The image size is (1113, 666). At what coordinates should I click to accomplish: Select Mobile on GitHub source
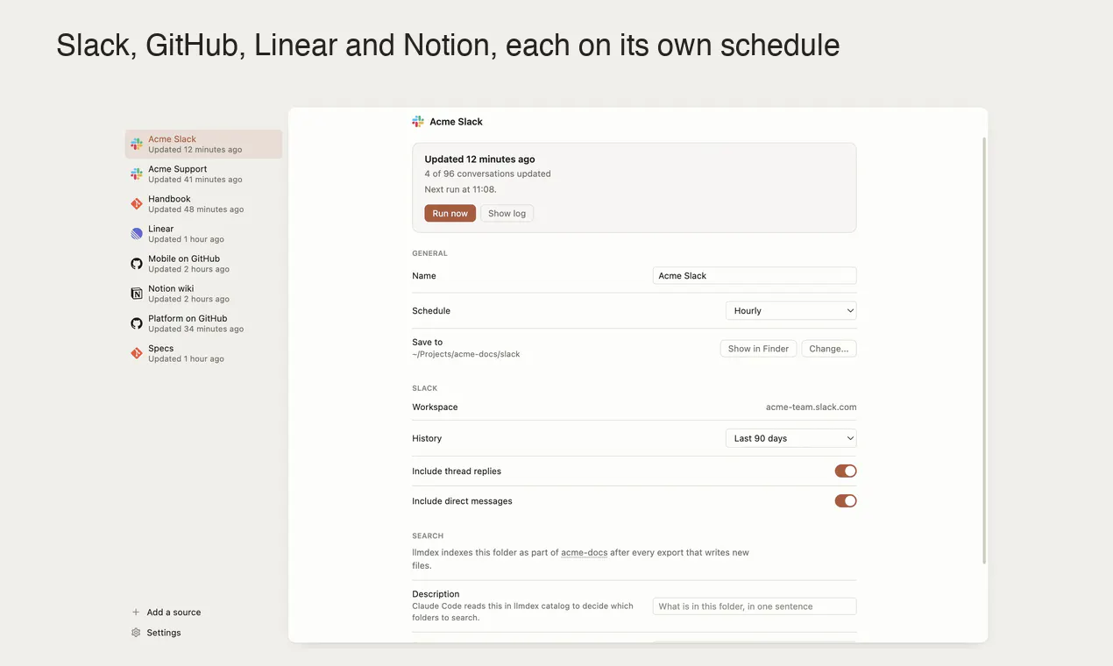(203, 263)
